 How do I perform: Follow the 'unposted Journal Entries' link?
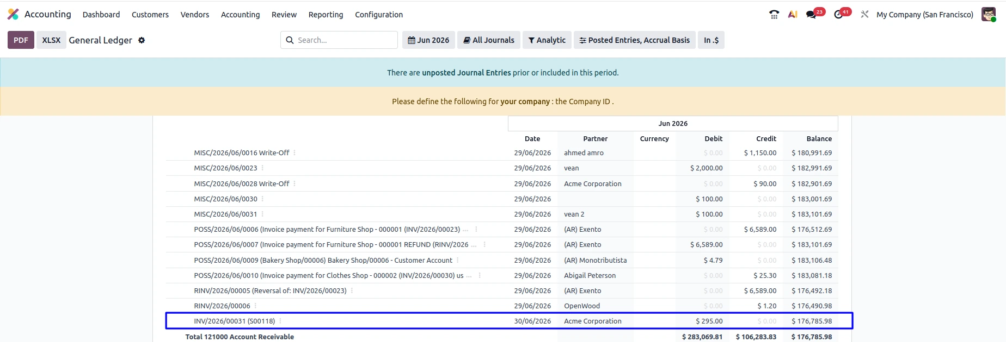(467, 73)
